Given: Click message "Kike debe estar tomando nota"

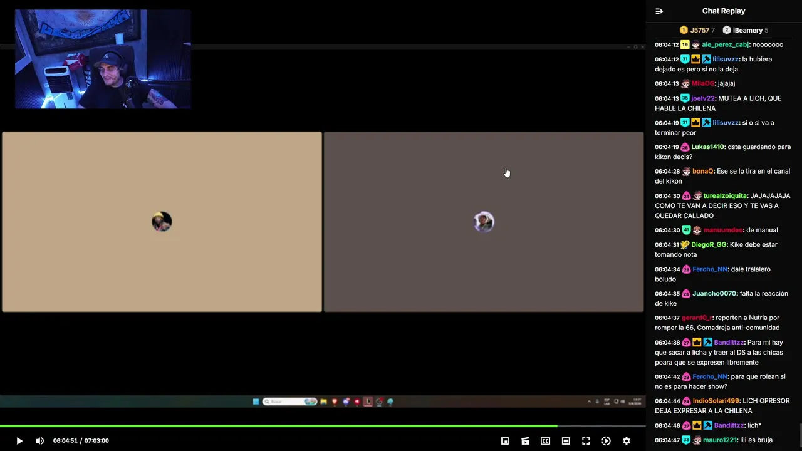Looking at the screenshot, I should coord(716,250).
